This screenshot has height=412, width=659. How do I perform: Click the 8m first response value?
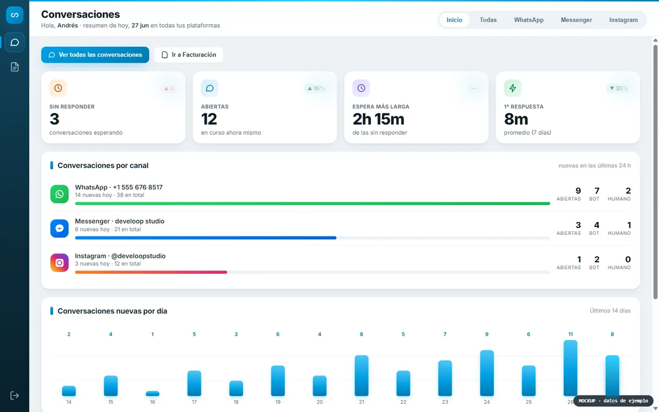[516, 119]
